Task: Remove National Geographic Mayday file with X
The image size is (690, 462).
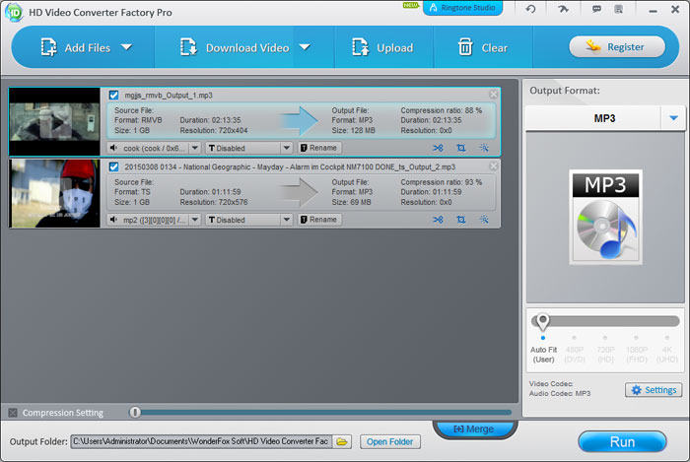Action: (x=493, y=165)
